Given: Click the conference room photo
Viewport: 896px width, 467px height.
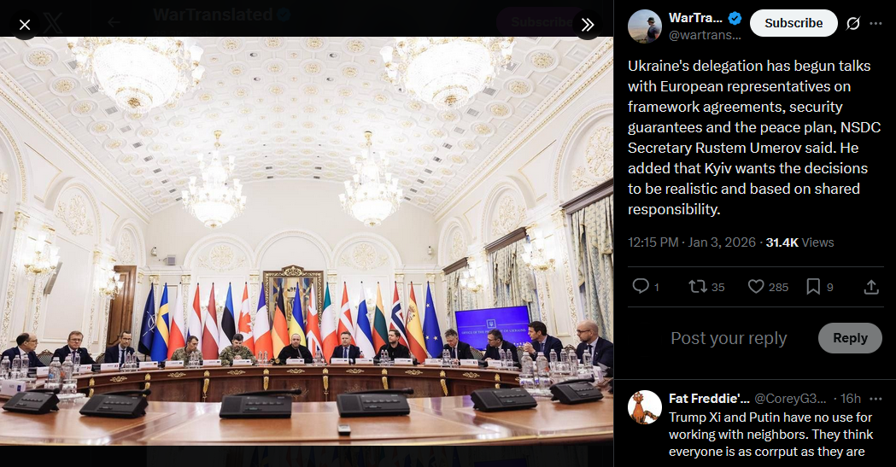Looking at the screenshot, I should pyautogui.click(x=307, y=242).
